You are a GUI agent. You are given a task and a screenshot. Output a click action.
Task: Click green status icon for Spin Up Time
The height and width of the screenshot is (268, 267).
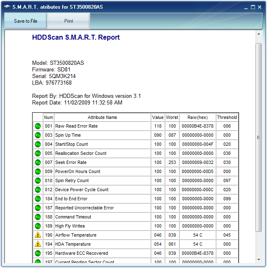38,135
